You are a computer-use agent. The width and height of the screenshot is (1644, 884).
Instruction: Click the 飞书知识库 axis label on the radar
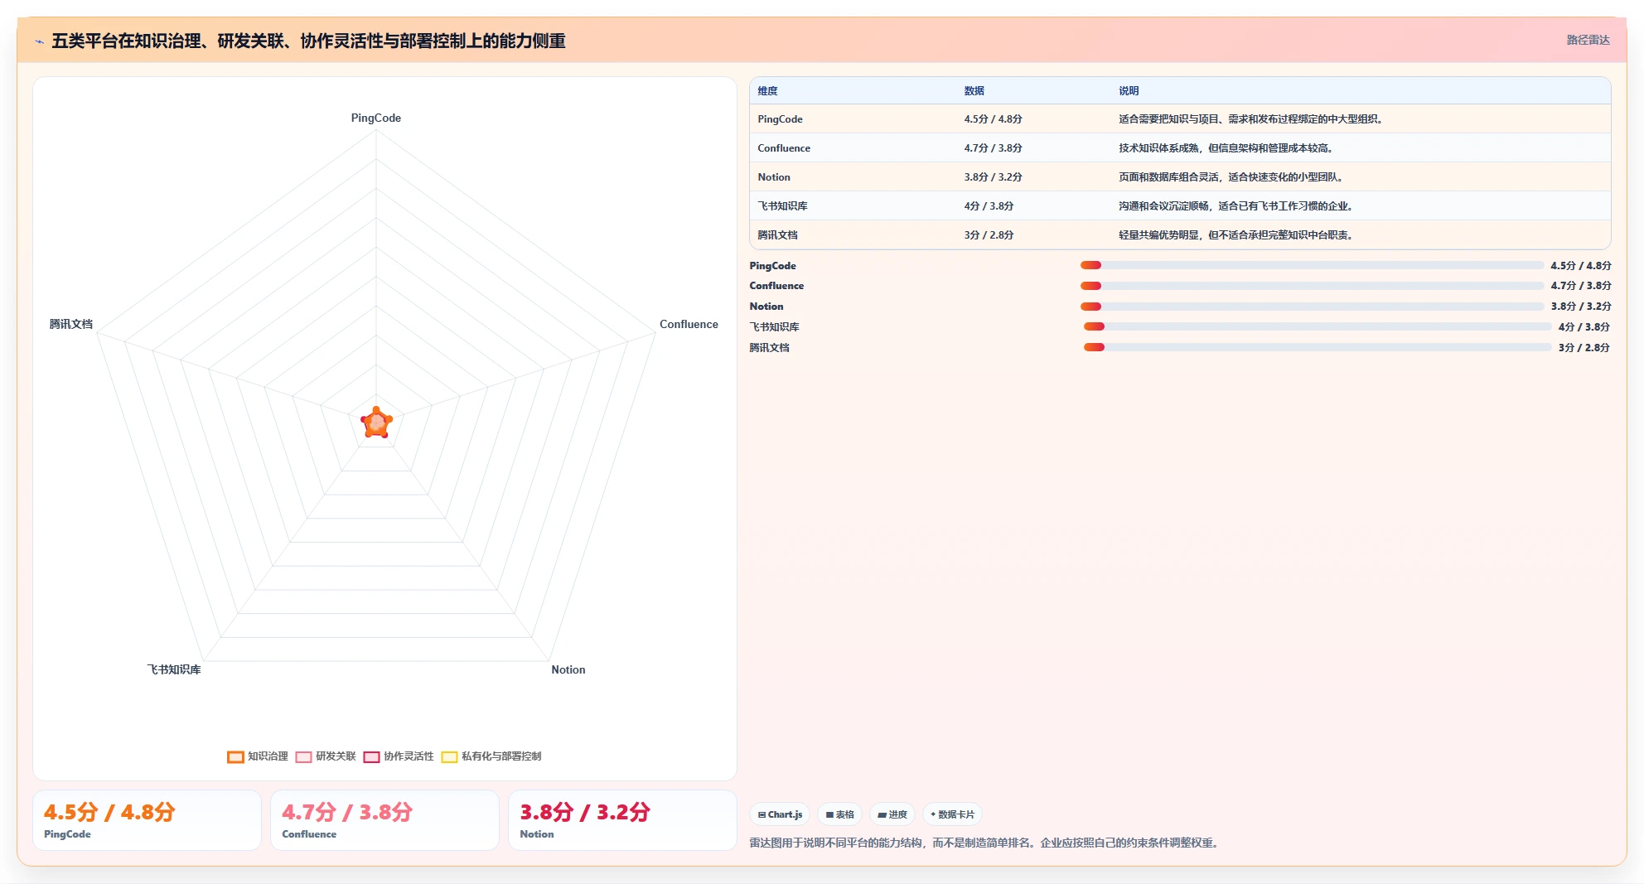pos(174,669)
